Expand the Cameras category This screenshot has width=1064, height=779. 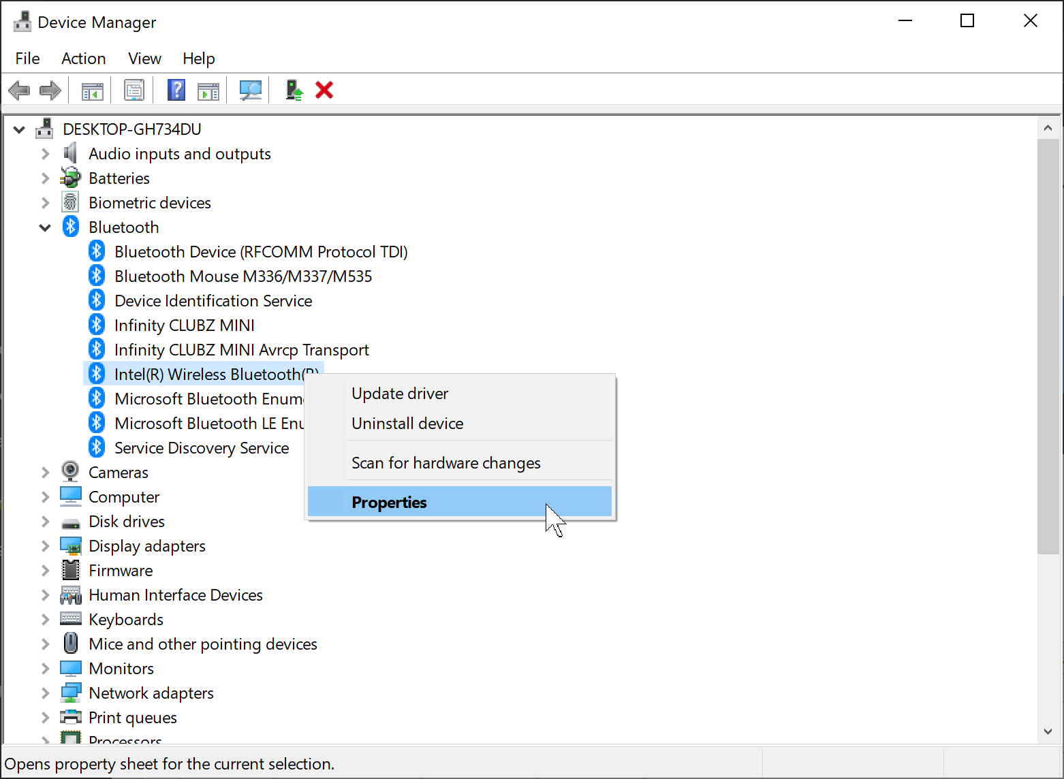[x=45, y=473]
